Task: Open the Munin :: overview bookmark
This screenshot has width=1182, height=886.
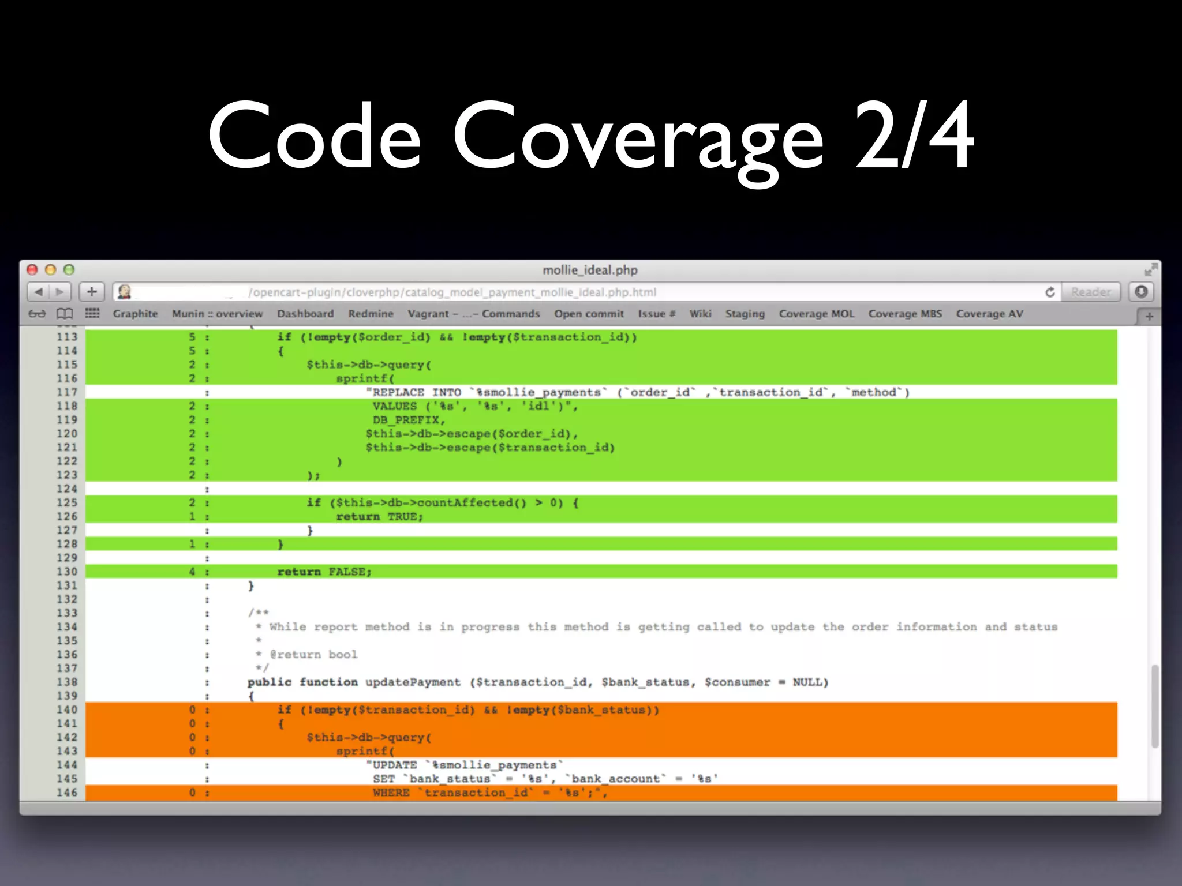Action: [218, 314]
